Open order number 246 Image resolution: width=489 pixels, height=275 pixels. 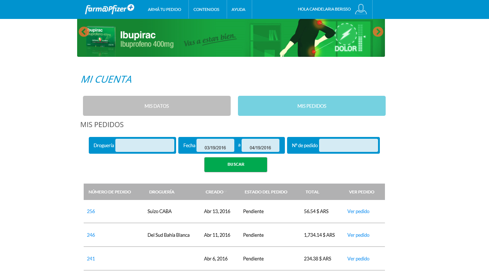(x=91, y=235)
